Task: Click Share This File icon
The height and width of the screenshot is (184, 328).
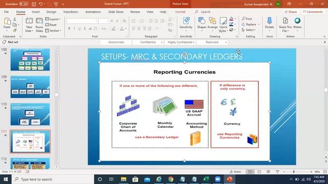Action: [285, 21]
